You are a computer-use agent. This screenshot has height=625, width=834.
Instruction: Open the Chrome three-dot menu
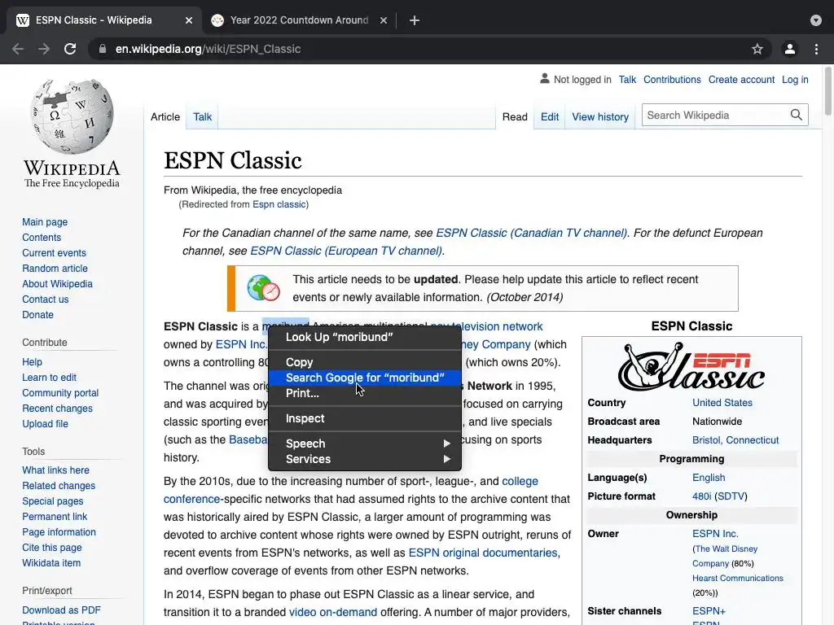(x=816, y=49)
